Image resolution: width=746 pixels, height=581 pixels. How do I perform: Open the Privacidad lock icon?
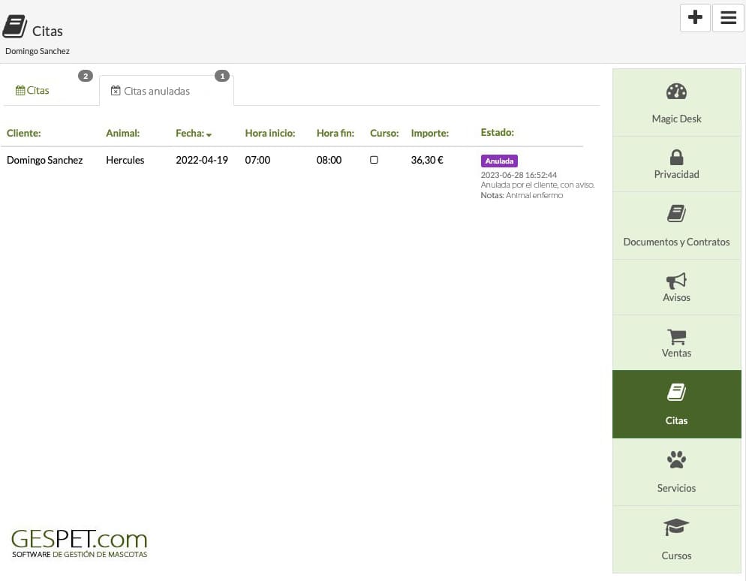pos(676,157)
